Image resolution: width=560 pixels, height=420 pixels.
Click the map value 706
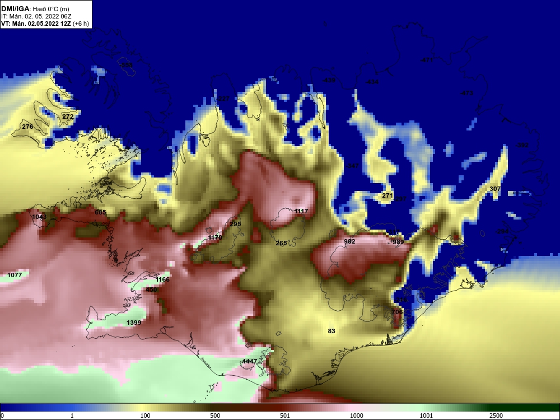(397, 312)
